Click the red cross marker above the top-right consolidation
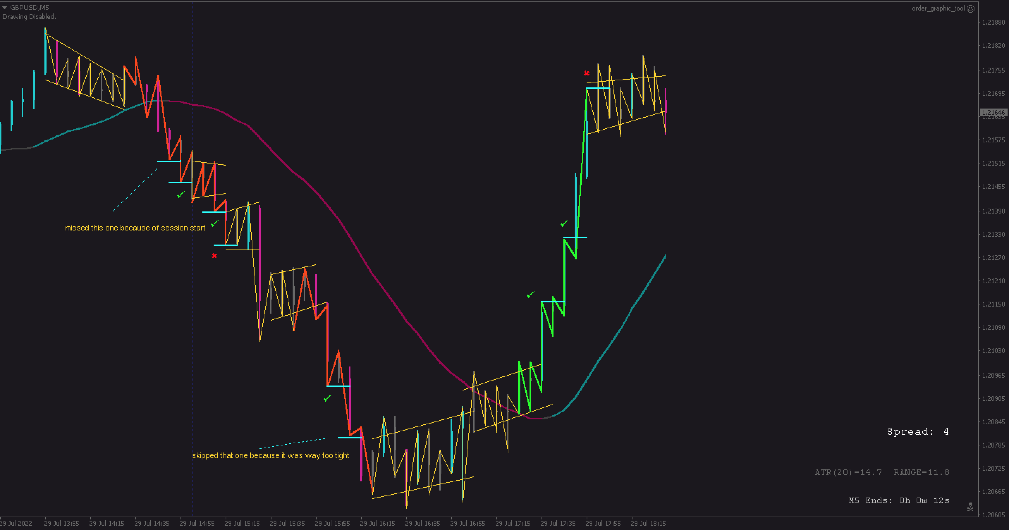The width and height of the screenshot is (1009, 530). [x=586, y=73]
